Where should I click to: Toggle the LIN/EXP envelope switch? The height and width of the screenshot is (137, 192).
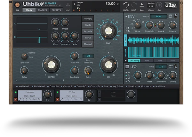pyautogui.click(x=175, y=16)
